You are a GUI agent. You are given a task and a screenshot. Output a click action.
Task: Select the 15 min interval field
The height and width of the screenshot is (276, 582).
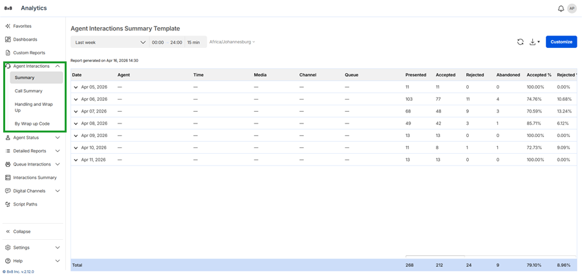coord(193,42)
